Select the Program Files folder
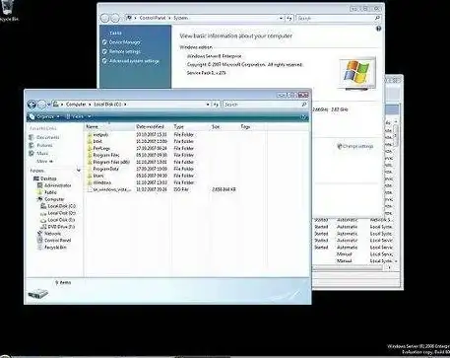This screenshot has width=450, height=358. pos(103,155)
